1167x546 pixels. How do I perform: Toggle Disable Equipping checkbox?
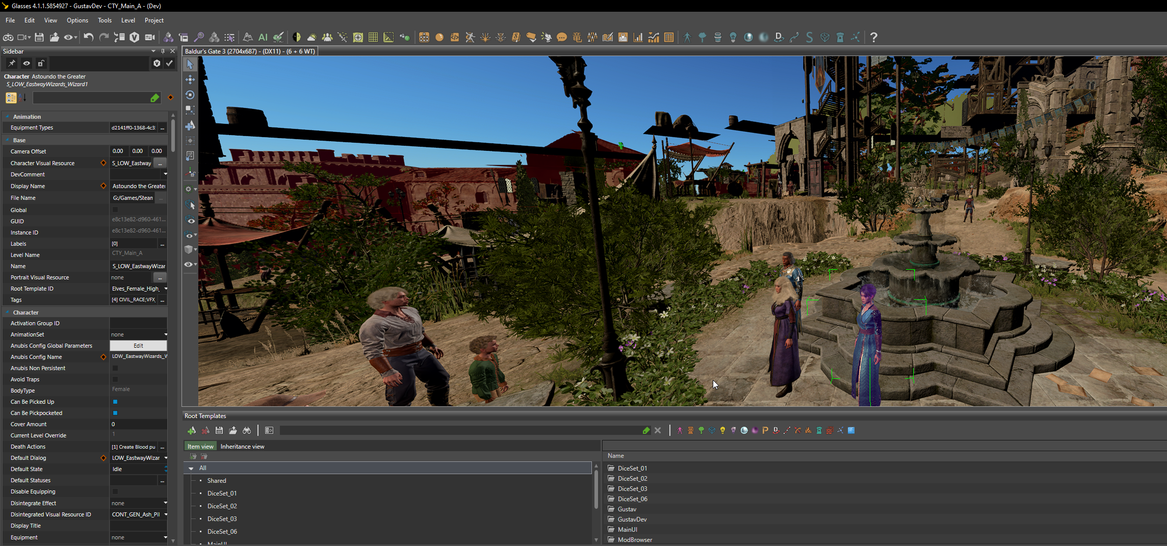115,491
